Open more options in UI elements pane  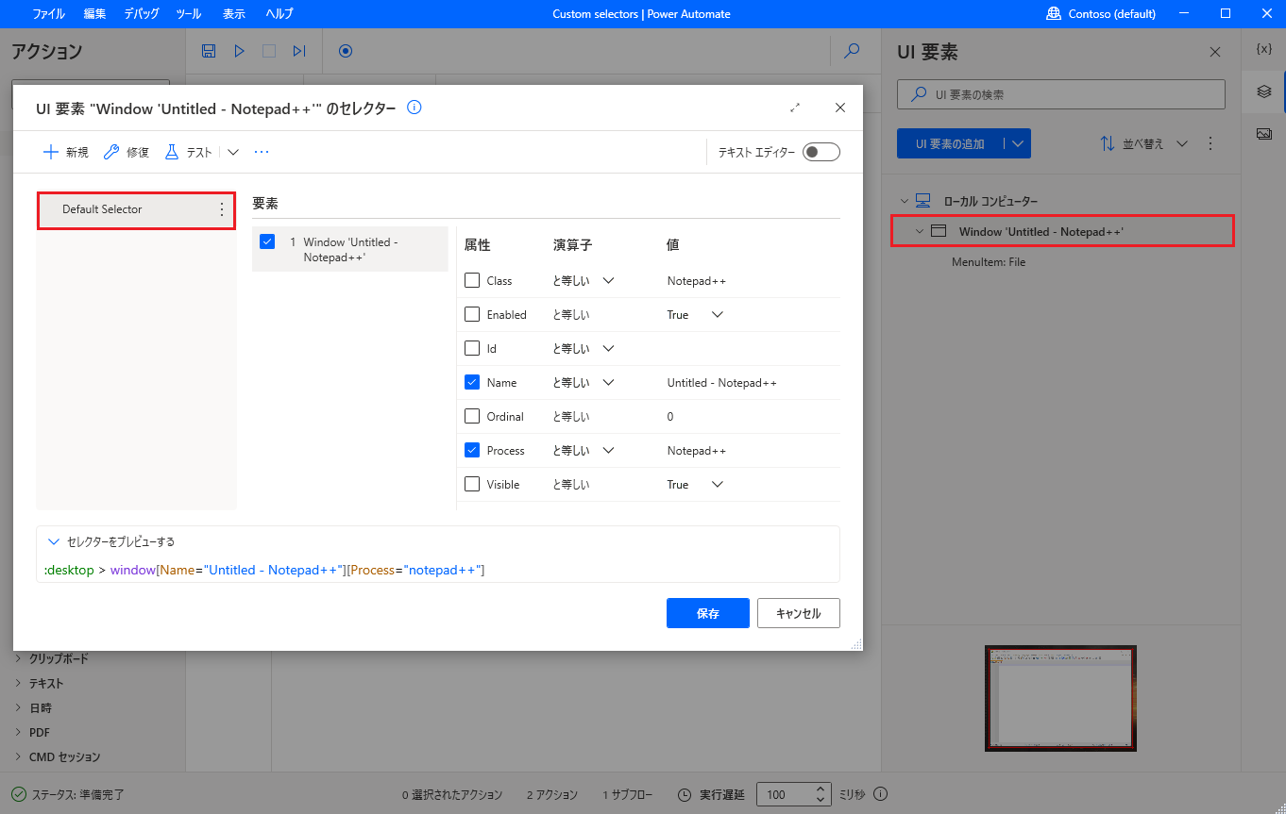coord(1211,144)
